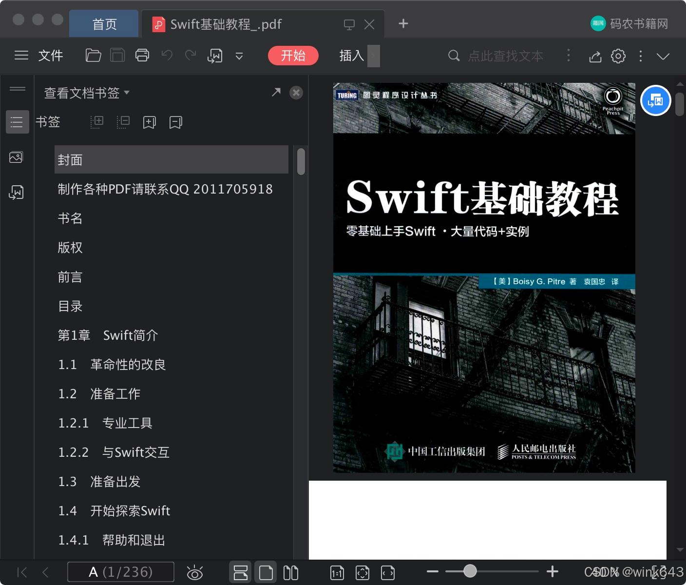This screenshot has width=686, height=585.
Task: Toggle two-page view
Action: point(291,572)
